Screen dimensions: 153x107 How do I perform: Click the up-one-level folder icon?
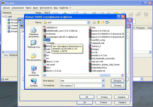[98, 23]
